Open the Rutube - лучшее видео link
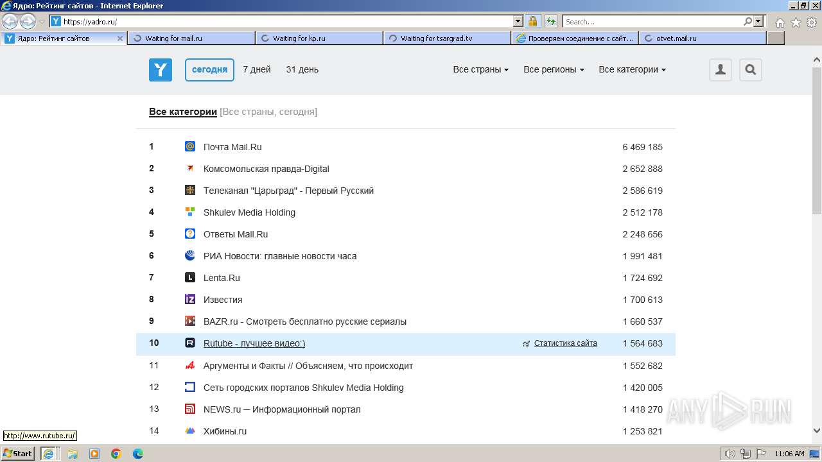Image resolution: width=822 pixels, height=462 pixels. coord(254,343)
